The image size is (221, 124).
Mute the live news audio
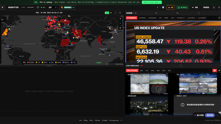point(177,13)
